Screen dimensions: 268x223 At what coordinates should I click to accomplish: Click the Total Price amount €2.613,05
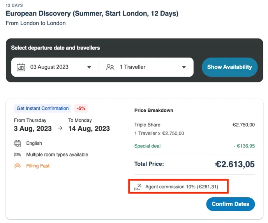(x=235, y=164)
